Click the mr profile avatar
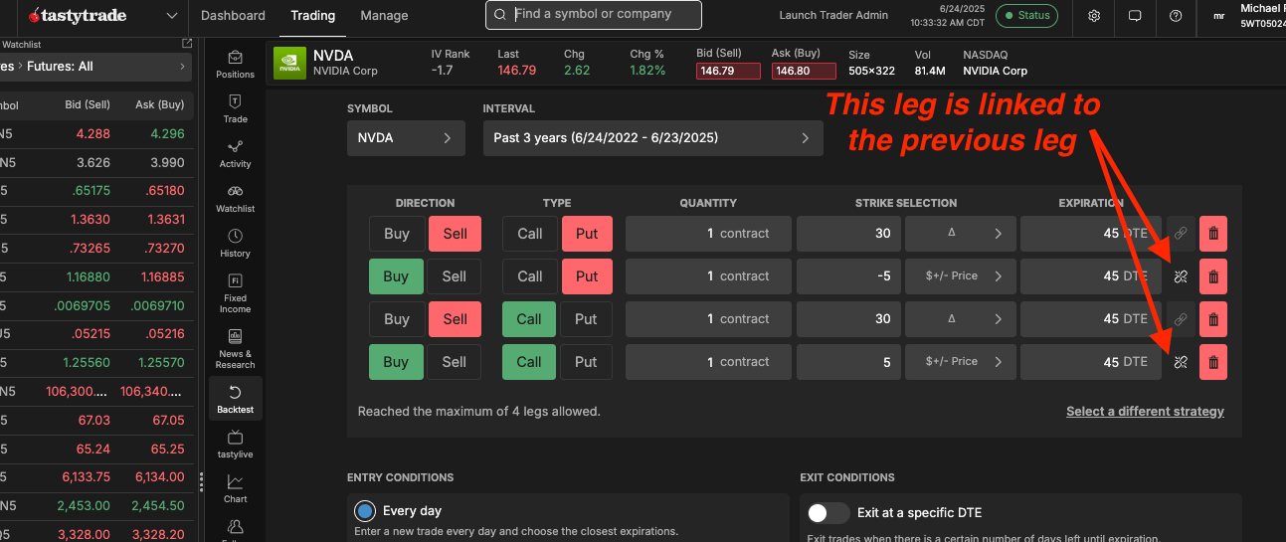Image resolution: width=1286 pixels, height=542 pixels. (x=1218, y=16)
